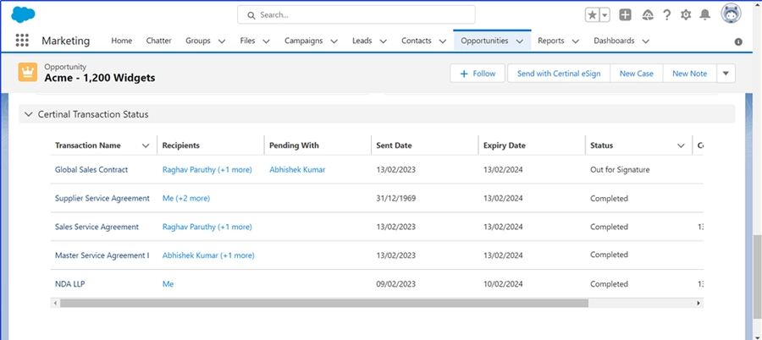
Task: Click the 09/02/2023 sent date cell
Action: 396,283
